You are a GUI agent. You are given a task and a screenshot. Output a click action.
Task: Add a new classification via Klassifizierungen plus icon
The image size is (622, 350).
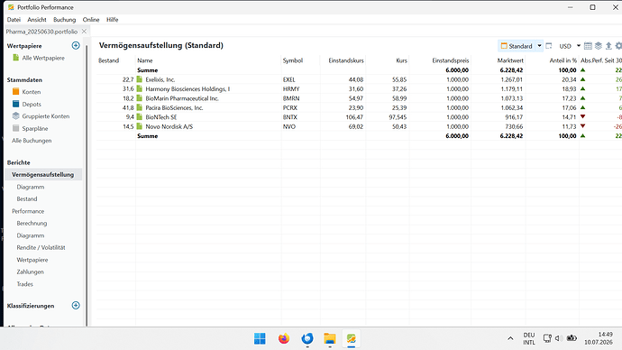pos(76,306)
